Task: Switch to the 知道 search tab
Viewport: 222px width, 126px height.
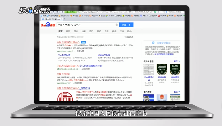Action: pyautogui.click(x=84, y=31)
